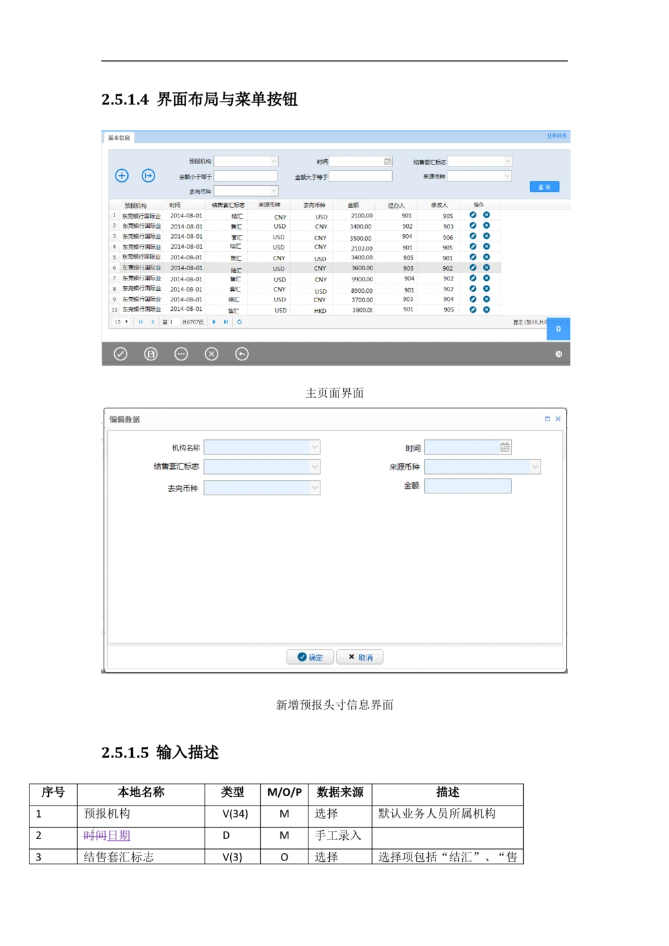
Task: Expand the 机构名称 dropdown in edit dialog
Action: (x=314, y=447)
